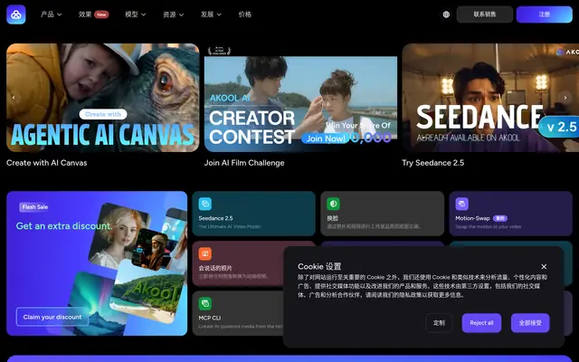Open the Creator Contest banner

[300, 98]
